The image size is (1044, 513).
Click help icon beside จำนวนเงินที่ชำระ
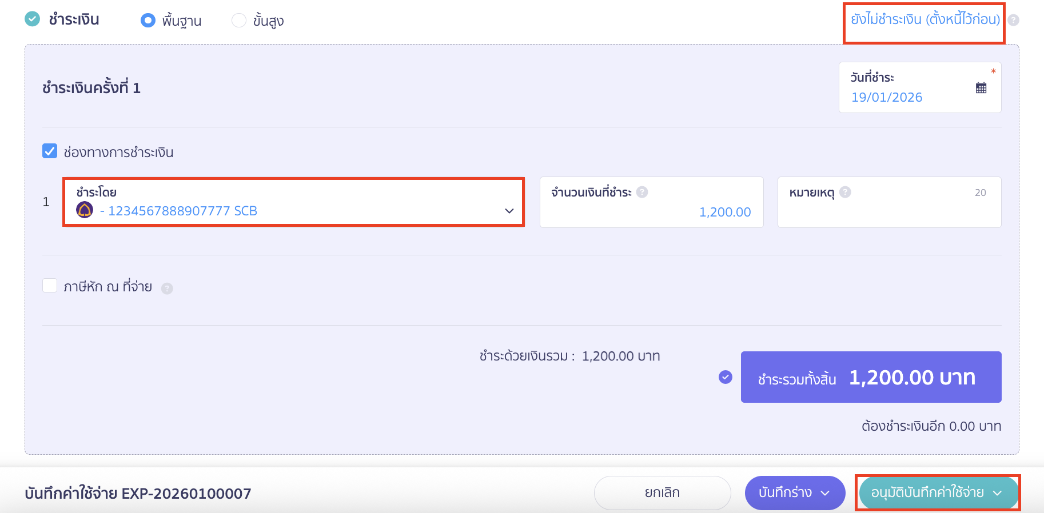click(x=642, y=192)
